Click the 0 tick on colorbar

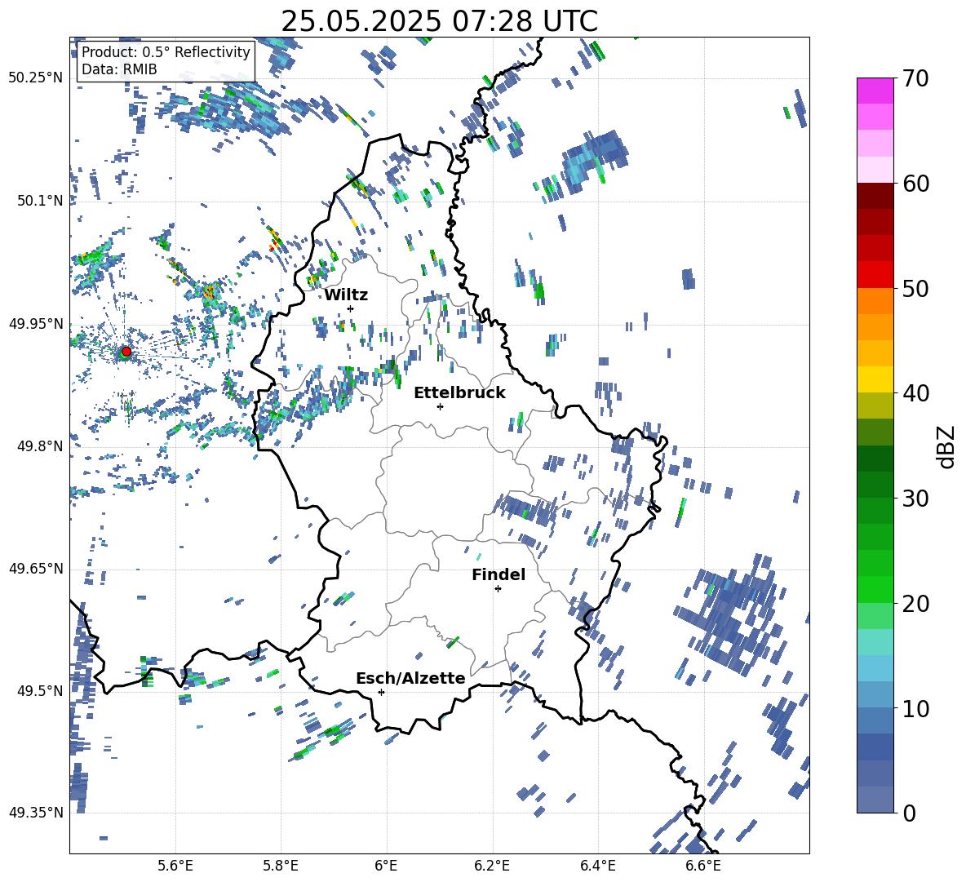908,813
